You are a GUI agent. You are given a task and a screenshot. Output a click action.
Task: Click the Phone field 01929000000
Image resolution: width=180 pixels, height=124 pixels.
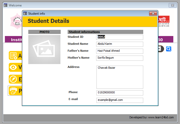point(120,93)
